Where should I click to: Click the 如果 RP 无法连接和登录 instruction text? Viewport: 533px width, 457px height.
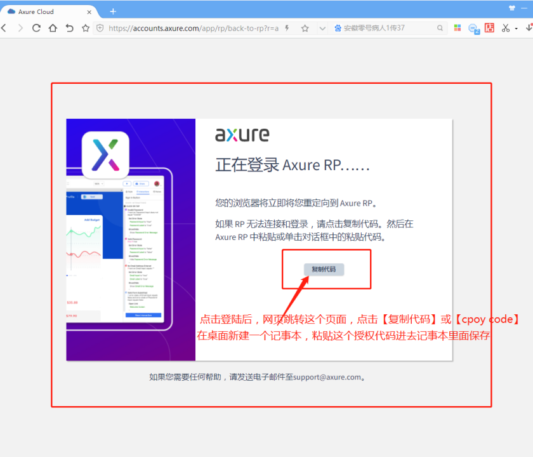click(x=314, y=230)
